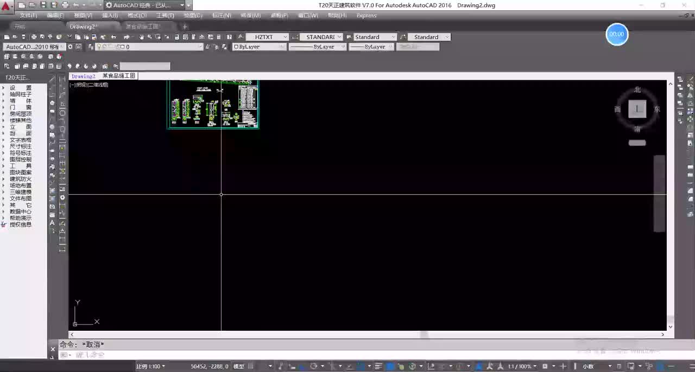
Task: Click the [-] viewport control label
Action: [72, 85]
